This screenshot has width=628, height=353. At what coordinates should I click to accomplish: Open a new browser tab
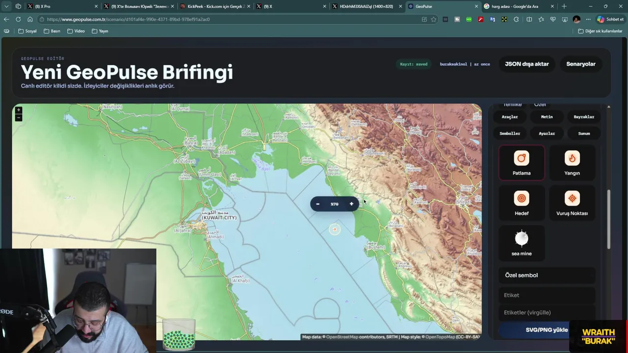pyautogui.click(x=564, y=6)
